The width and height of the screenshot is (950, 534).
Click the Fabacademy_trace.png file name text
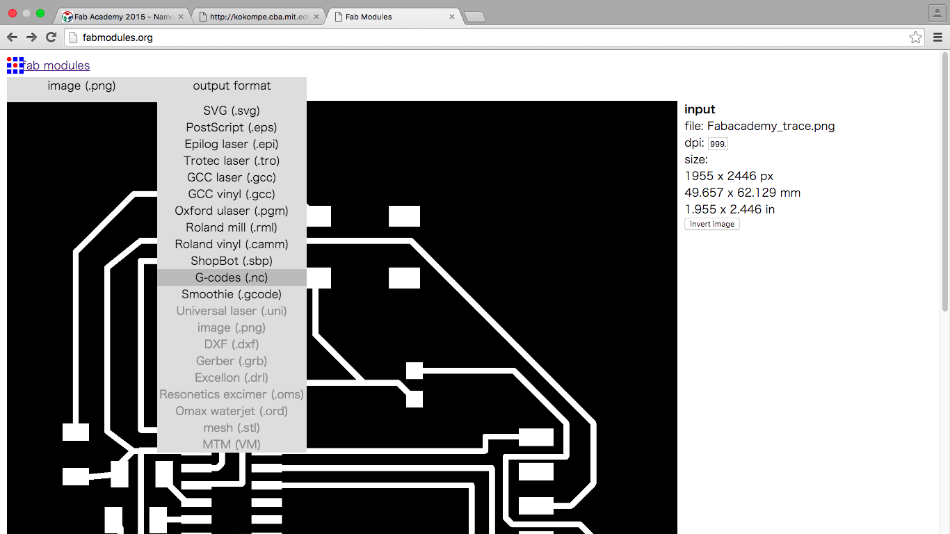(x=771, y=126)
